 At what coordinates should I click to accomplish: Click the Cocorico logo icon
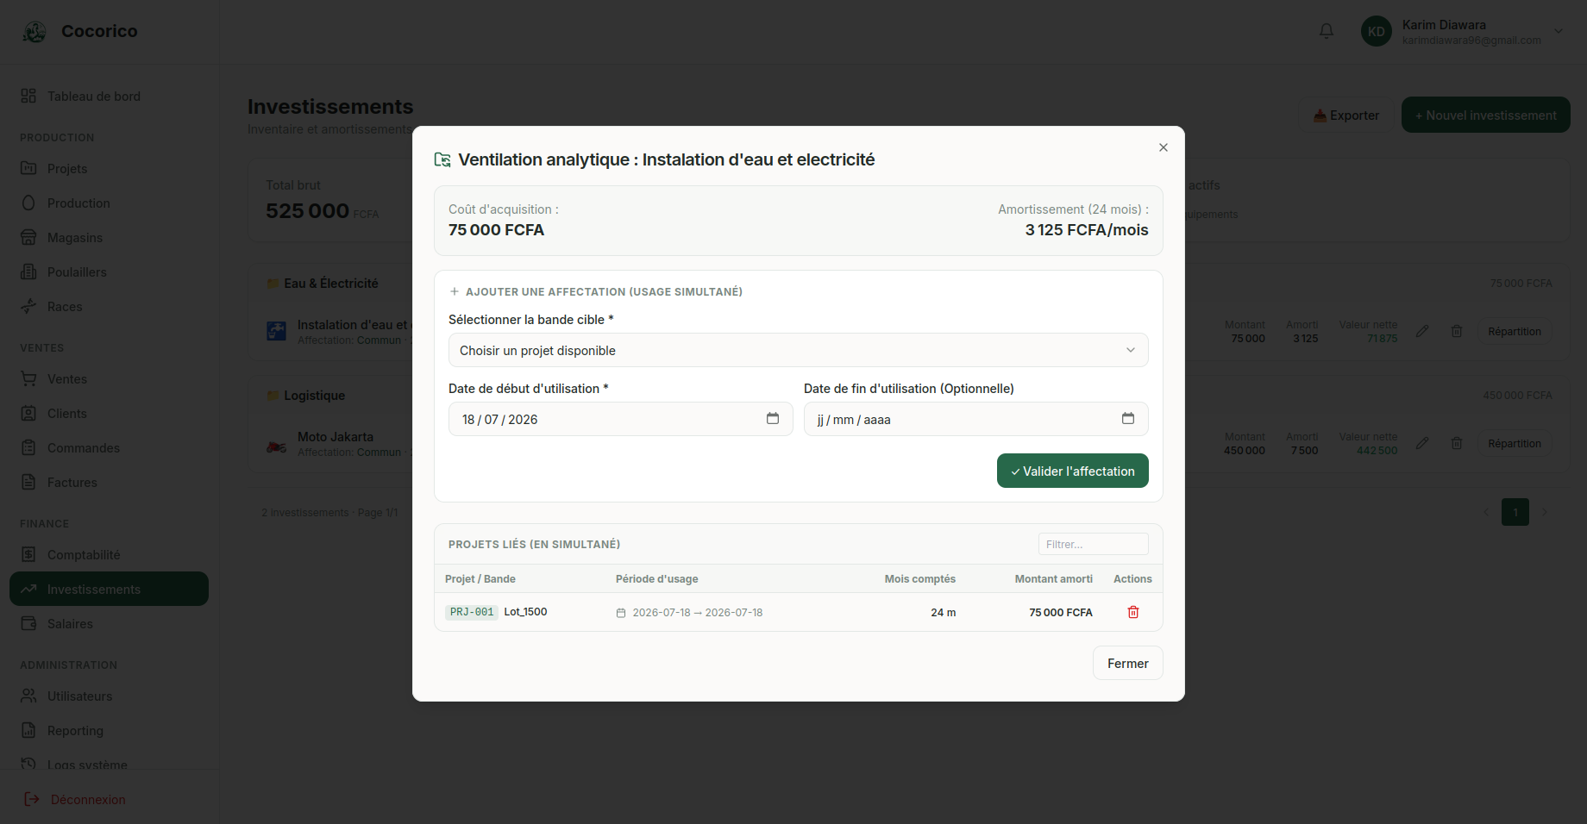(x=34, y=32)
